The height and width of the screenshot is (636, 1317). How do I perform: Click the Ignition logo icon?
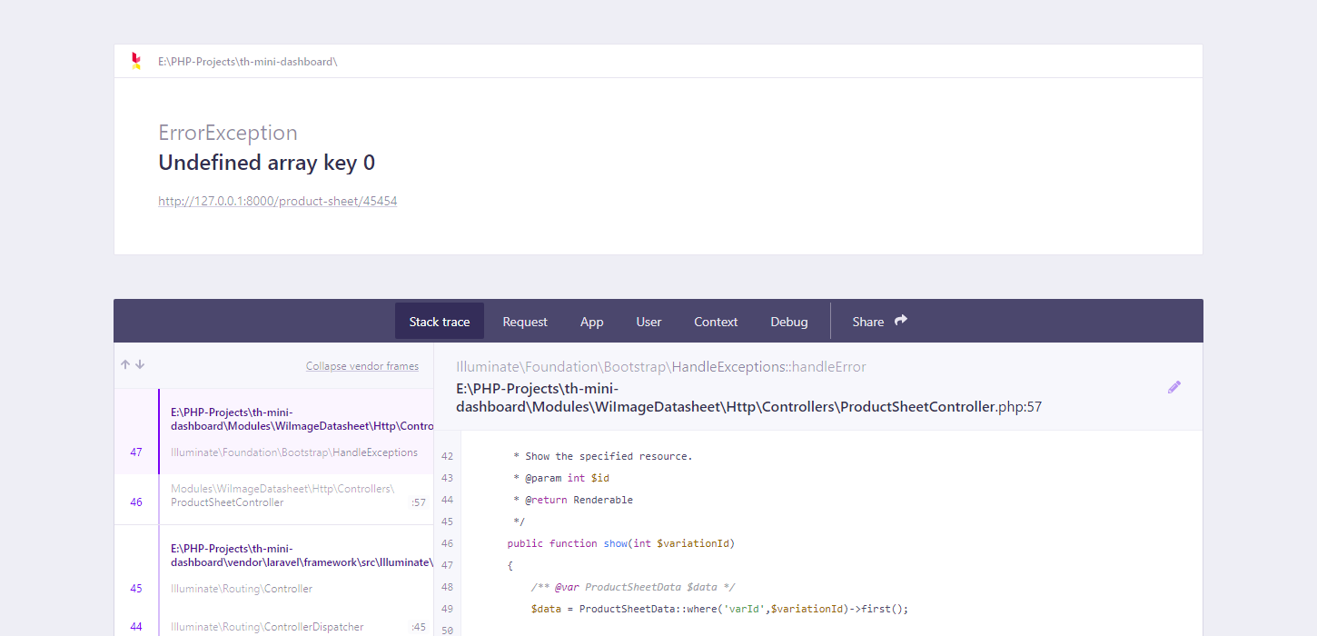coord(136,61)
